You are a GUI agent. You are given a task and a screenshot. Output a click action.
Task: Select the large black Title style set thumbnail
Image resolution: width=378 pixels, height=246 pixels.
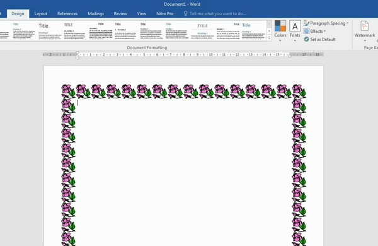click(50, 31)
